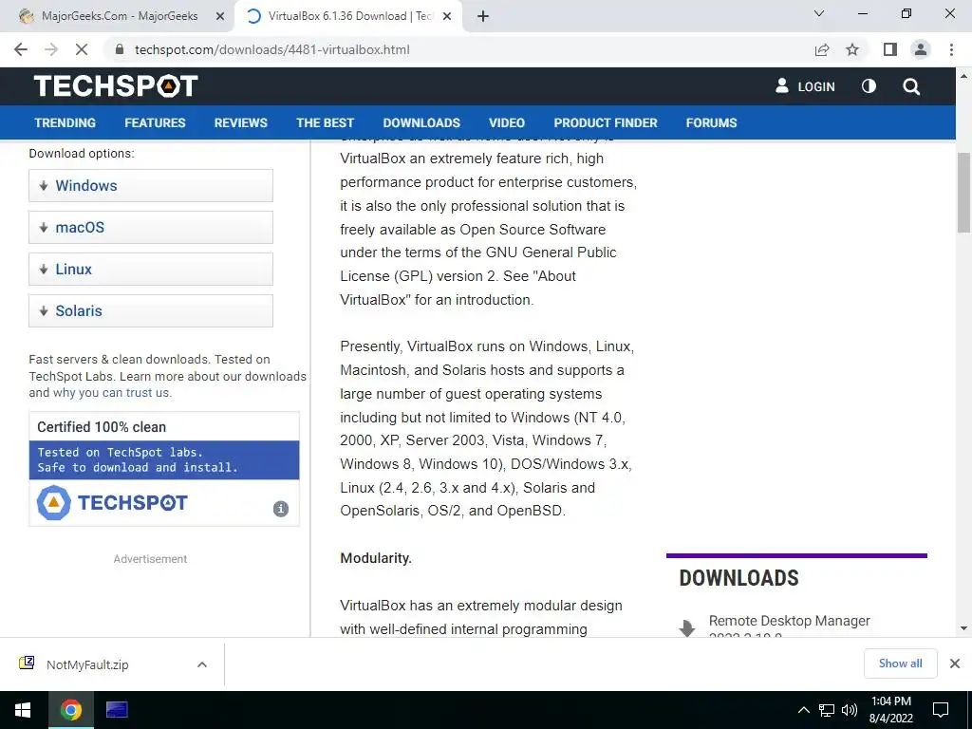Click the blue window taskbar icon
Screen dimensions: 972x729
117,709
